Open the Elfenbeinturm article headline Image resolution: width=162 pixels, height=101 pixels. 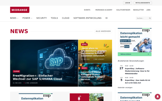(94, 52)
